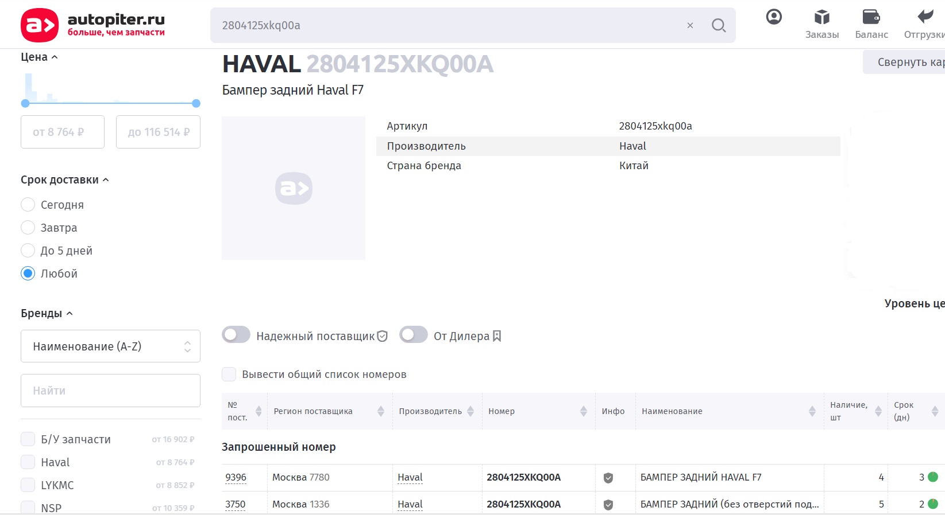Click the От Дилера bookmark icon
This screenshot has width=945, height=515.
[x=497, y=336]
